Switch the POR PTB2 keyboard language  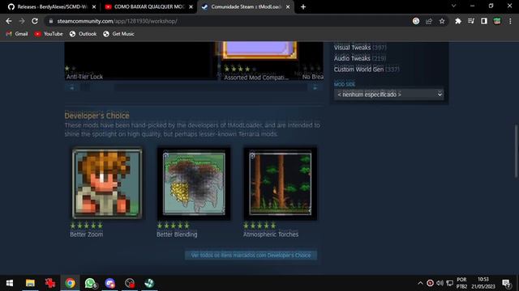click(461, 283)
